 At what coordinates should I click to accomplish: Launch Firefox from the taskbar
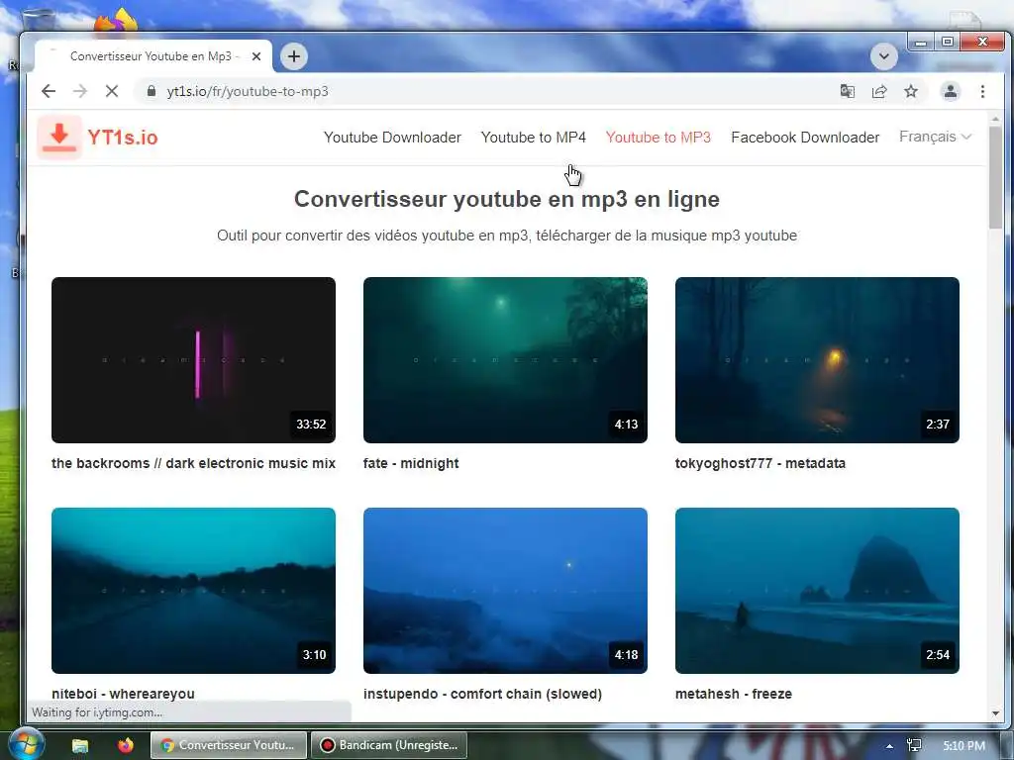pos(126,745)
